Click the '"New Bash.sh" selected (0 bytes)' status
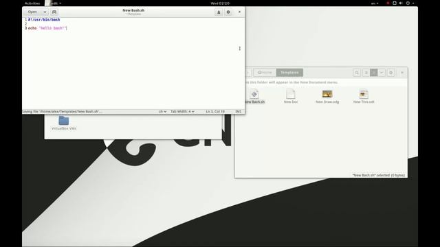This screenshot has height=247, width=440. pyautogui.click(x=379, y=175)
